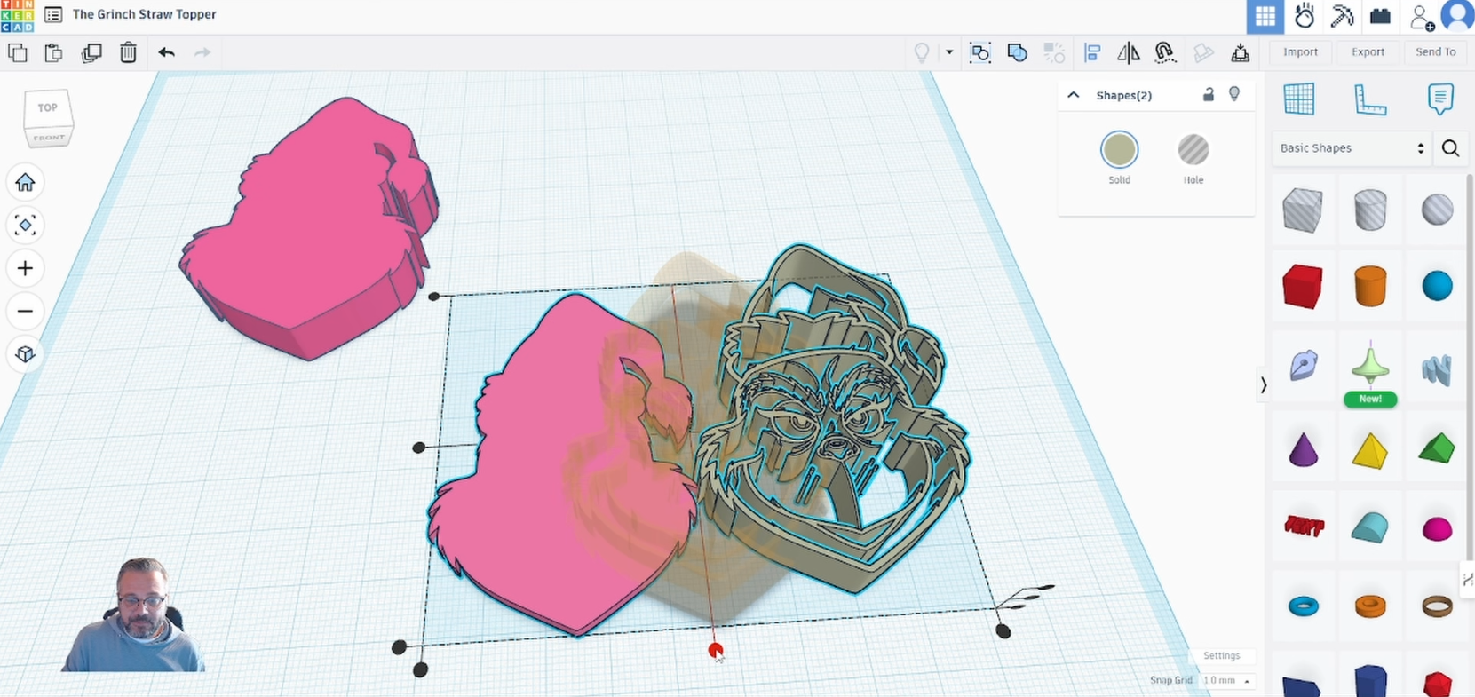Open the Align tool
This screenshot has height=697, width=1475.
pos(1092,53)
